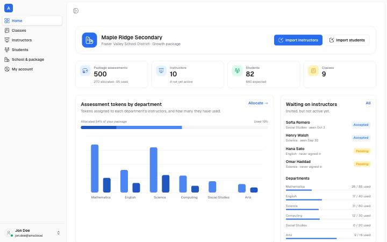This screenshot has height=242, width=387.
Task: Click the app logo in the sidebar
Action: point(9,8)
